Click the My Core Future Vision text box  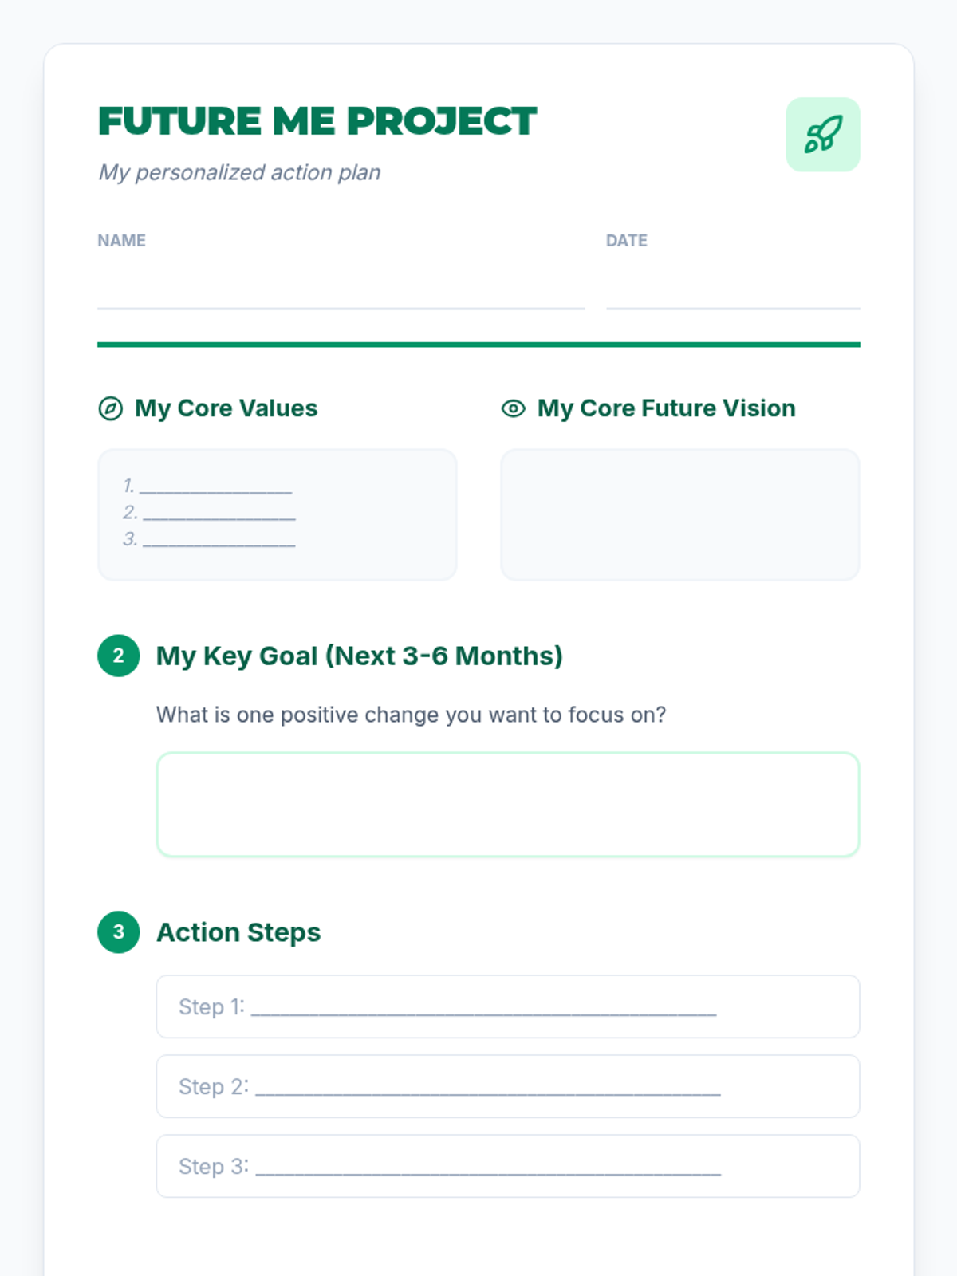pos(680,514)
